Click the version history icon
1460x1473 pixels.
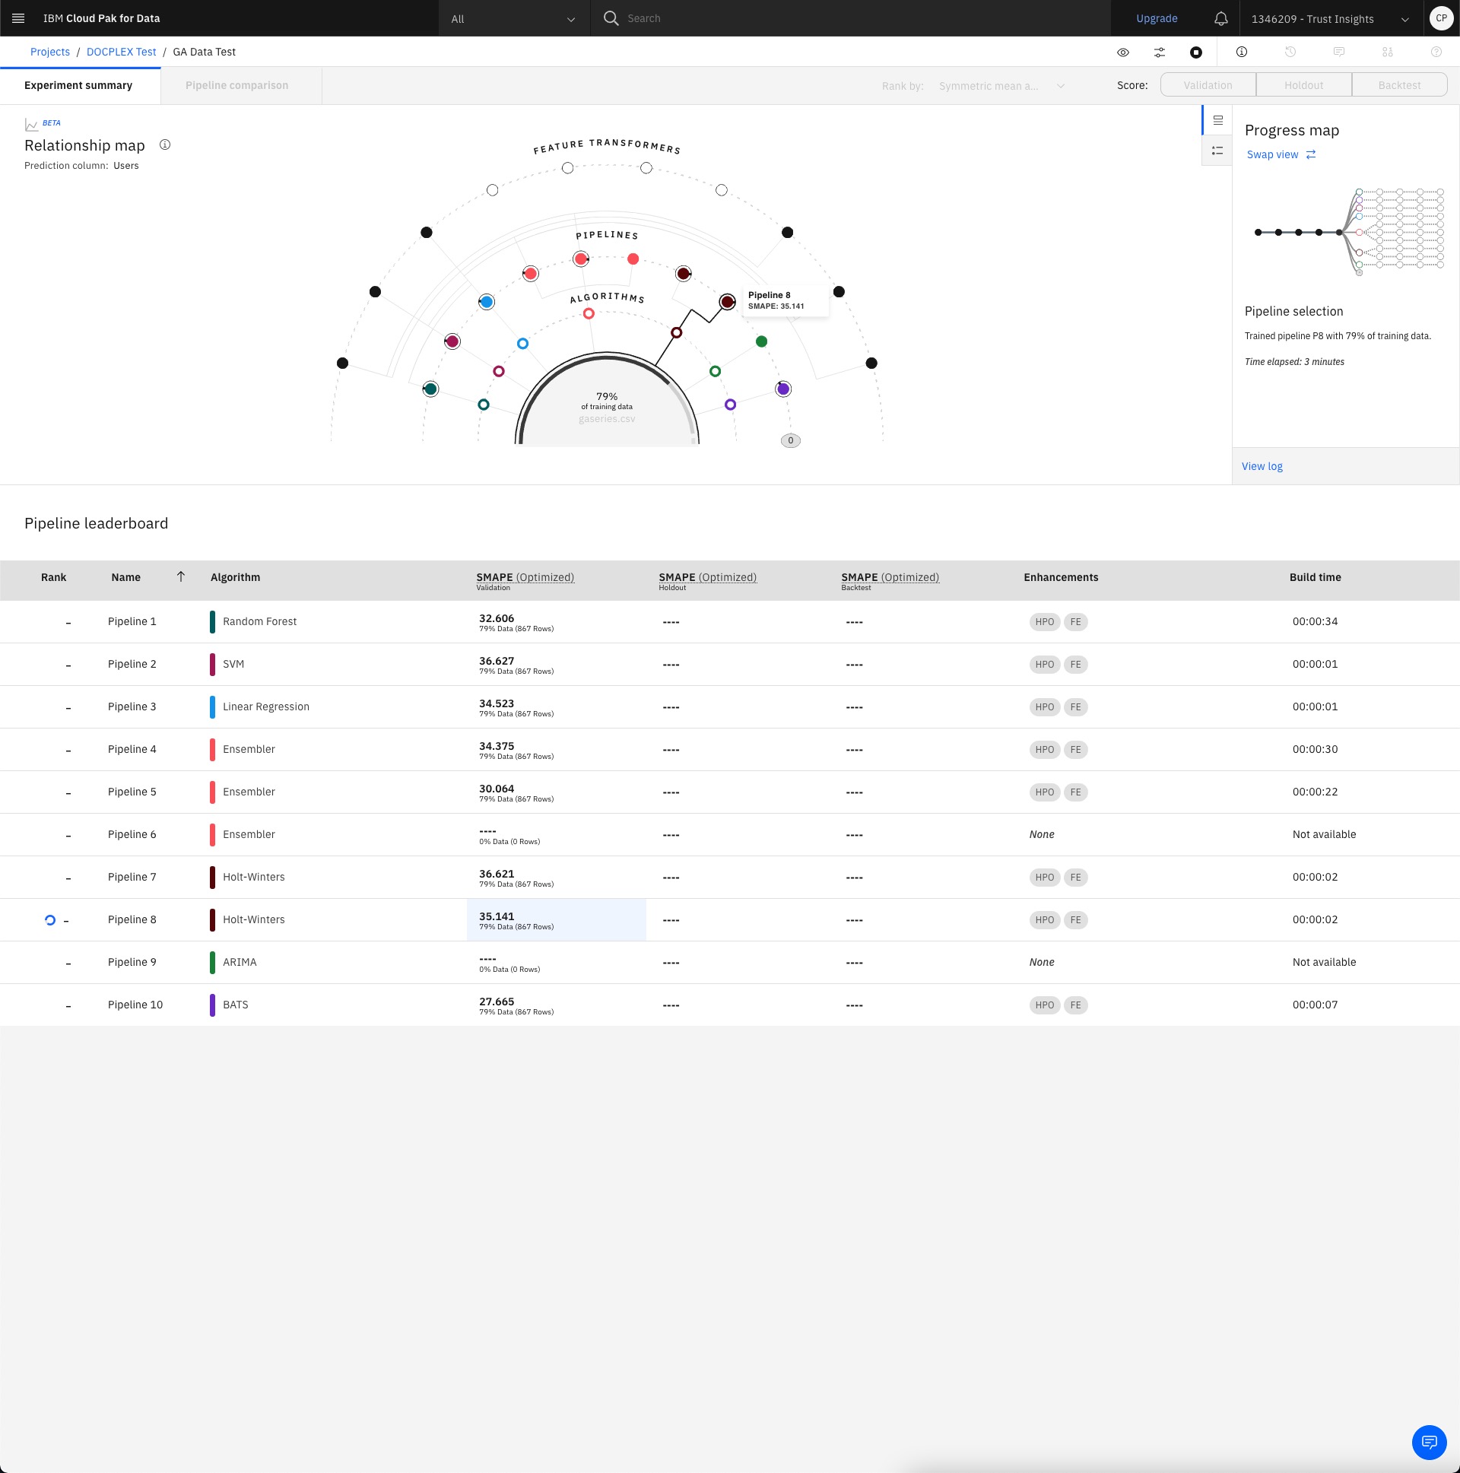[x=1290, y=52]
